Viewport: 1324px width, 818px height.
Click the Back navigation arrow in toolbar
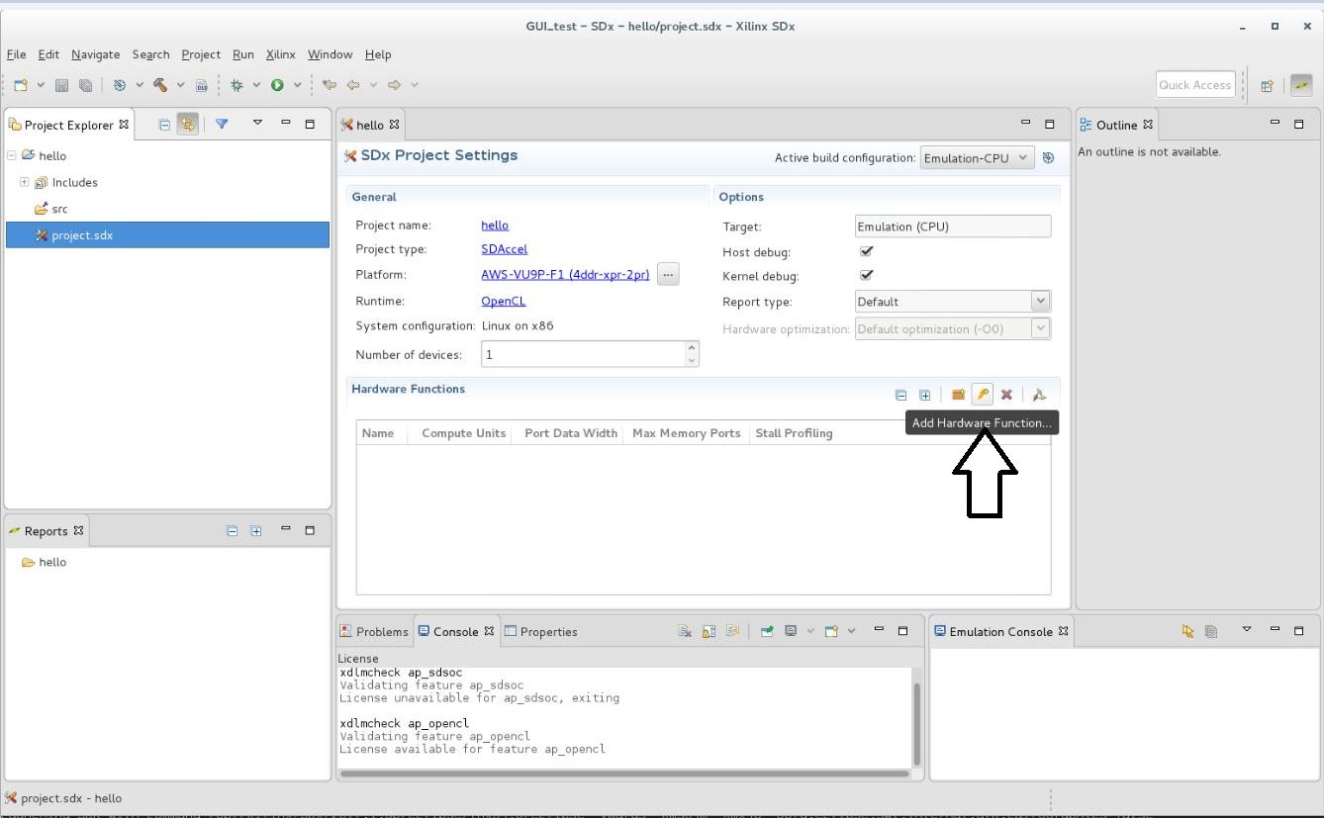(352, 85)
